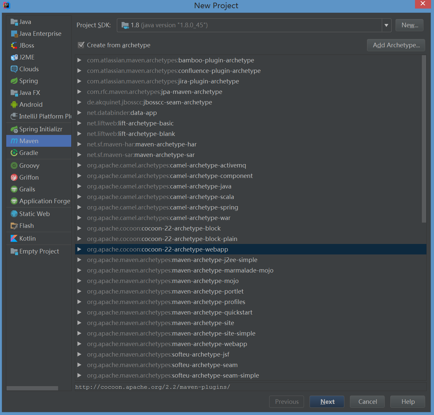Click the Android robot icon
This screenshot has width=434, height=415.
[14, 105]
